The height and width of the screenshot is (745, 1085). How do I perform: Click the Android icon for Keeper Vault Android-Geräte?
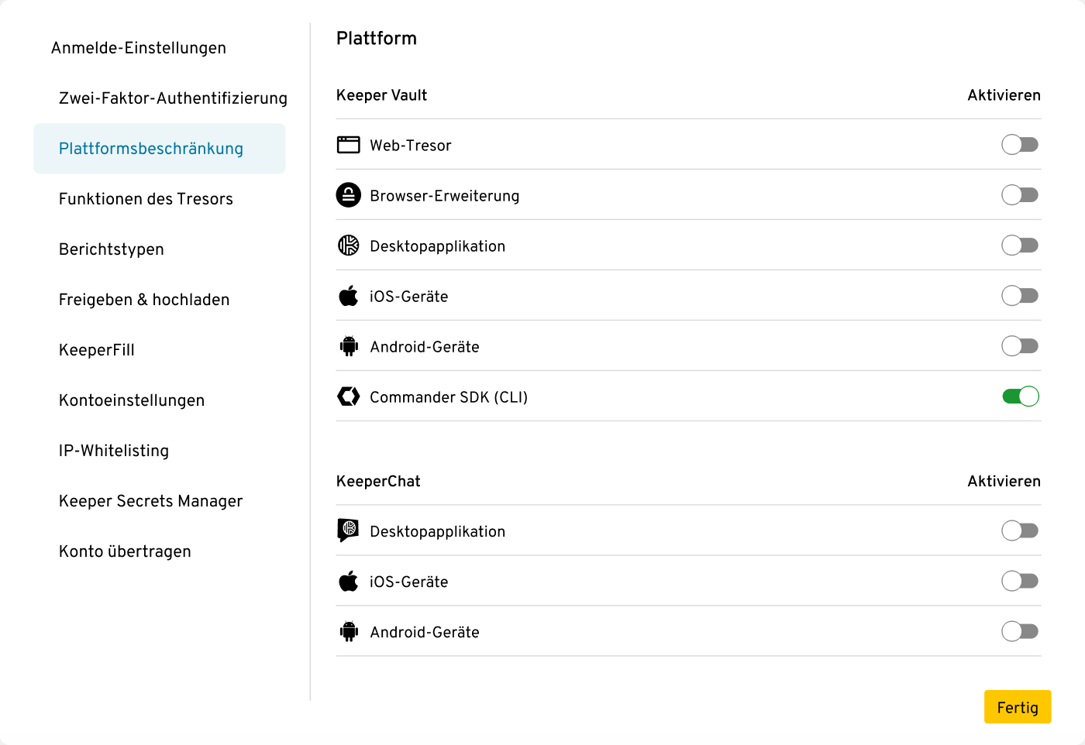click(349, 346)
